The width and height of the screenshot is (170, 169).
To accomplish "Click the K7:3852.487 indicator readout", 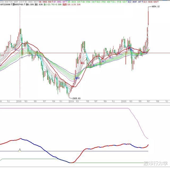I will [x=59, y=2].
